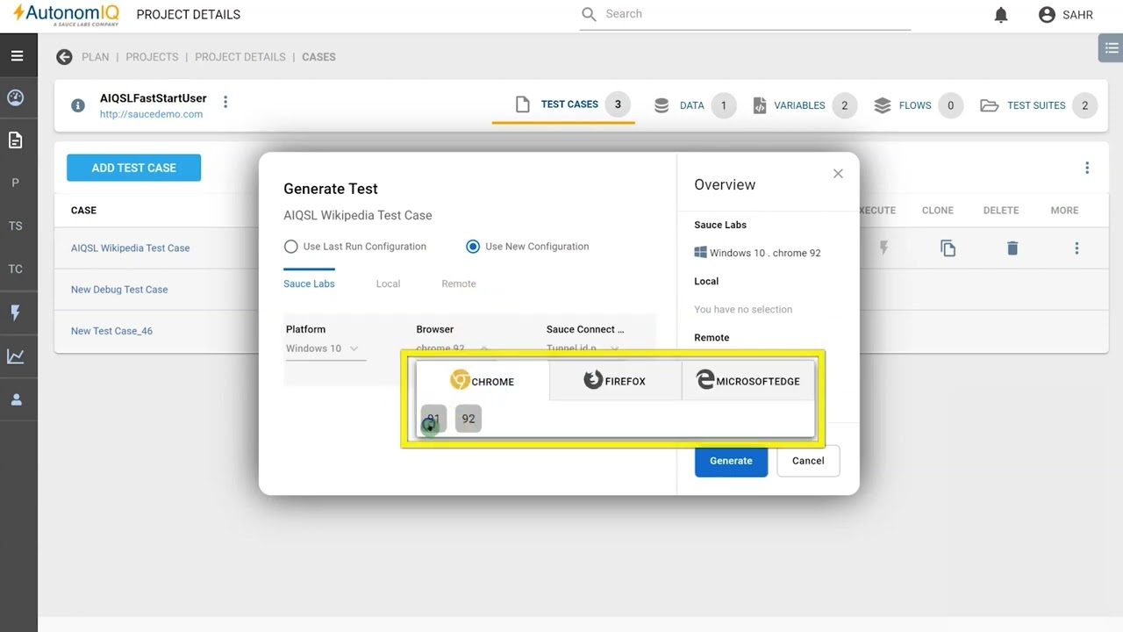This screenshot has height=632, width=1123.
Task: Open the user profile sidebar icon
Action: point(16,400)
